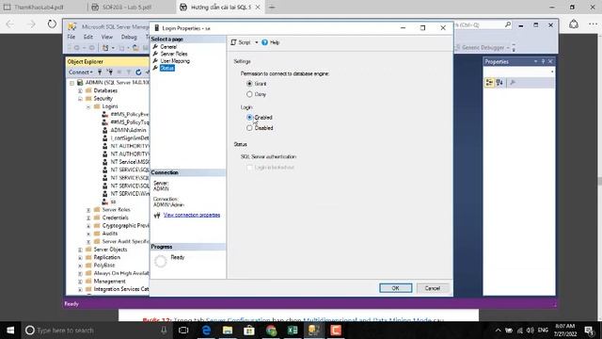The height and width of the screenshot is (339, 602).
Task: Select the ADMIN\Admin login
Action: pos(128,130)
